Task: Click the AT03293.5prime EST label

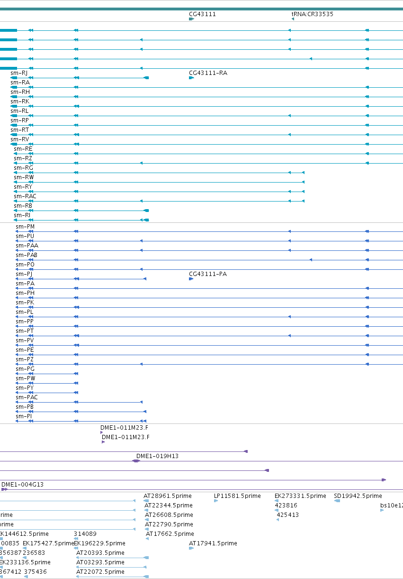Action: pos(100,562)
